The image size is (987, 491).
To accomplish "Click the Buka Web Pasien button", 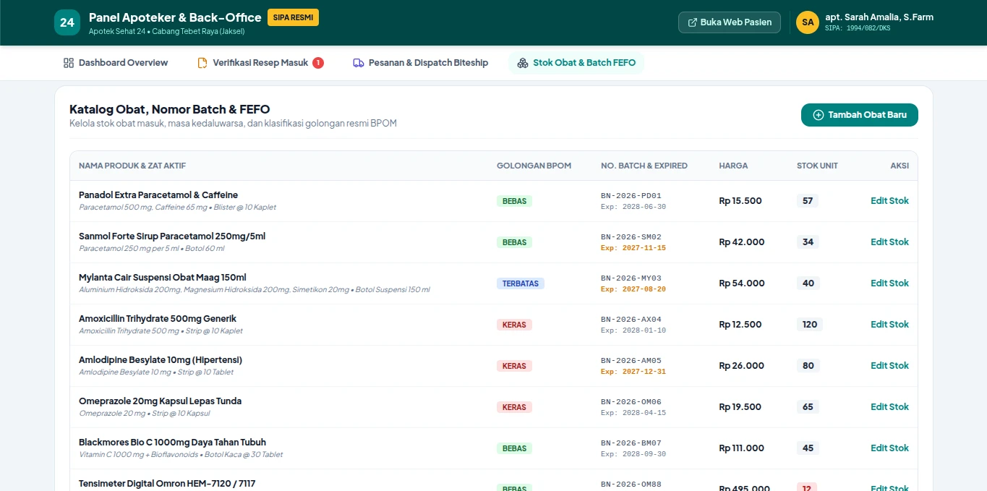I will tap(729, 22).
